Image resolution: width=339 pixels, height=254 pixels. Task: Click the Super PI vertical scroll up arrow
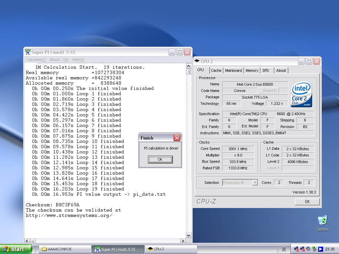click(x=188, y=66)
